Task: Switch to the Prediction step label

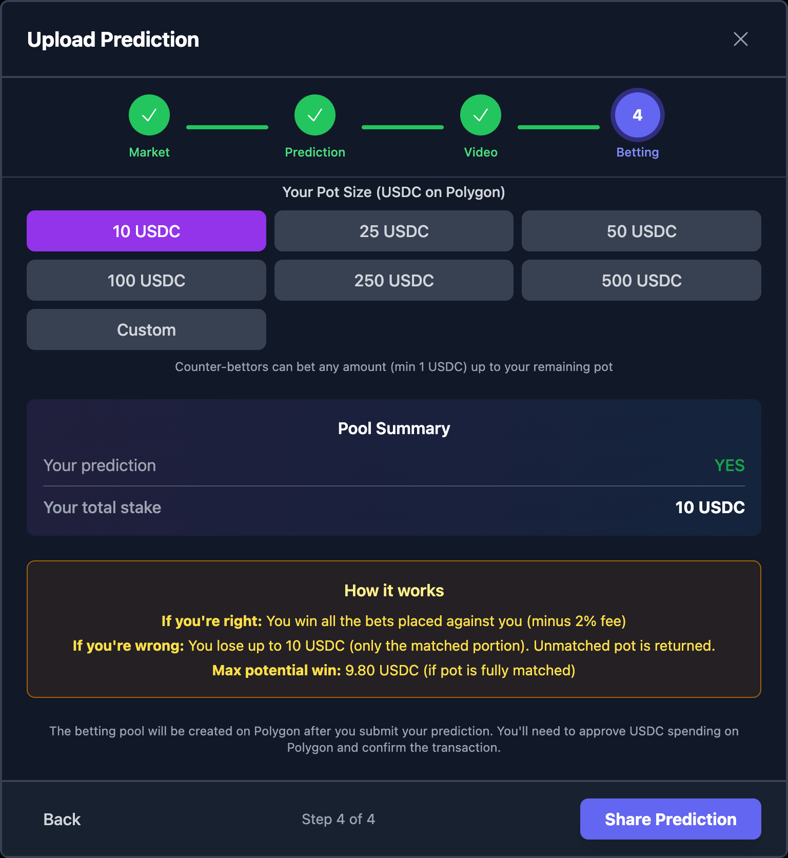Action: 315,152
